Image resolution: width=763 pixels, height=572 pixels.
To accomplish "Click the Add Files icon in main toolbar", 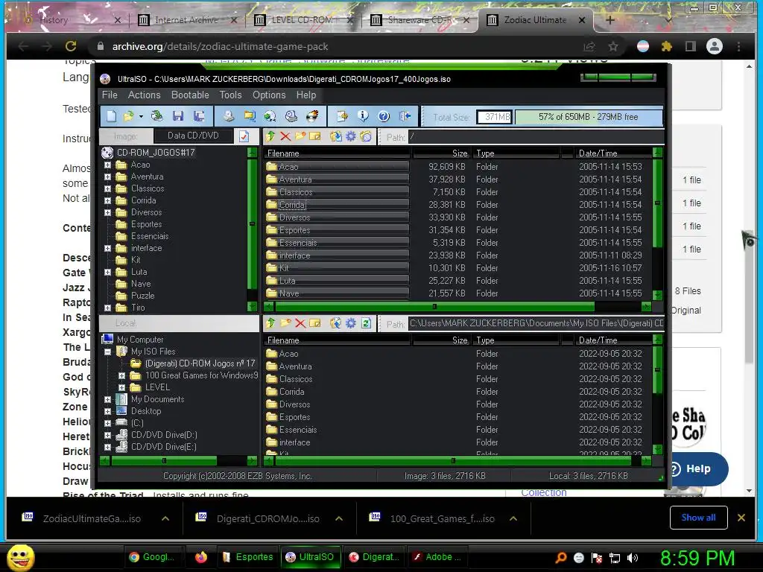I will [342, 116].
